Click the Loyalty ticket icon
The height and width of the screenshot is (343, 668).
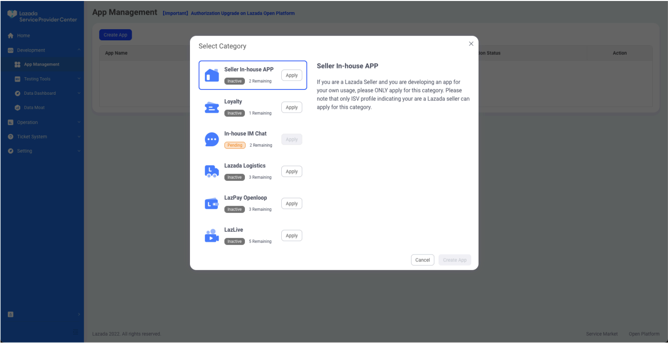tap(212, 107)
